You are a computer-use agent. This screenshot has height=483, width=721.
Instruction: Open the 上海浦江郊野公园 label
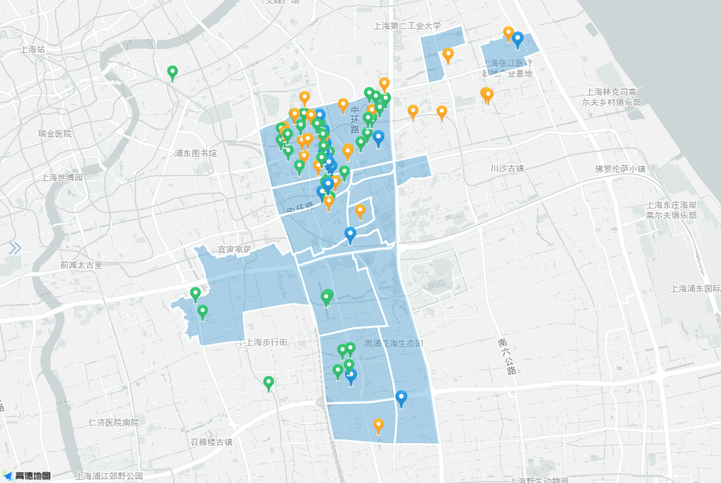tap(109, 476)
